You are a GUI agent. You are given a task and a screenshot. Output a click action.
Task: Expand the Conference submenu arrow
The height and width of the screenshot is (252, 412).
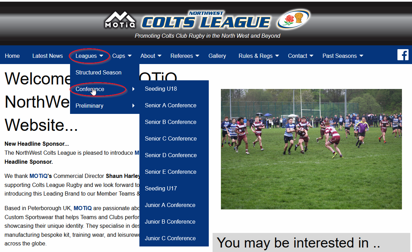[134, 89]
